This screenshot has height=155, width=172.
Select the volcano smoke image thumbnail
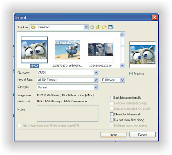101,50
